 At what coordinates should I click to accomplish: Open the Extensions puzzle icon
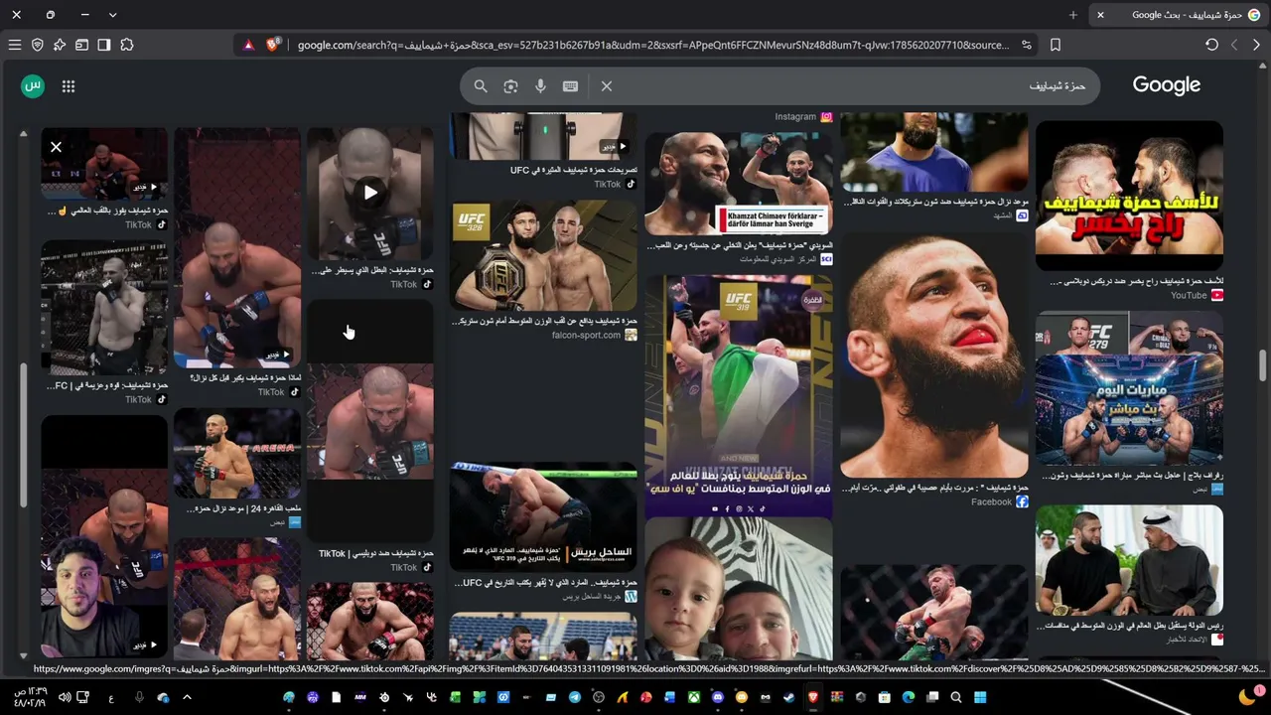coord(127,45)
